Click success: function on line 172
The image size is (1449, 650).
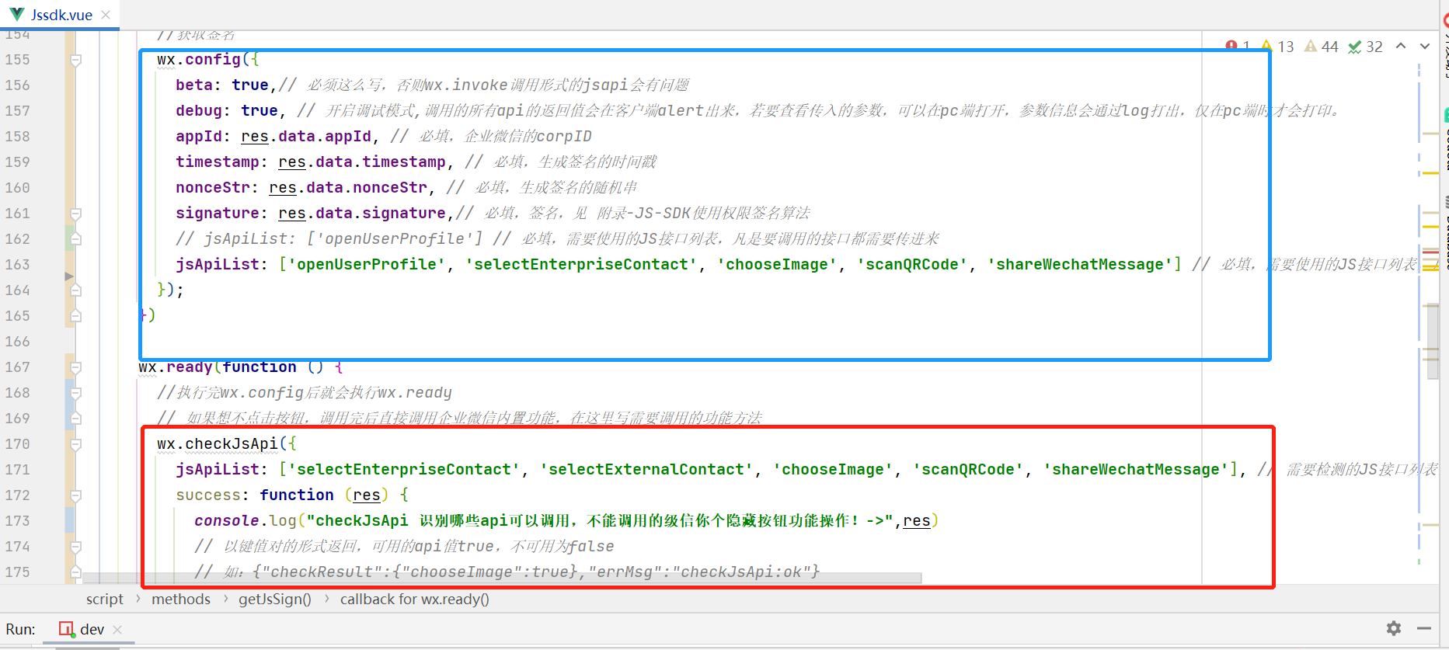(255, 495)
